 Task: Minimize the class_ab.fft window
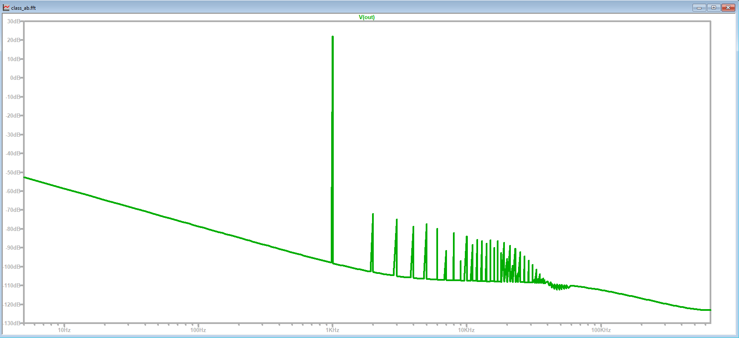click(699, 8)
